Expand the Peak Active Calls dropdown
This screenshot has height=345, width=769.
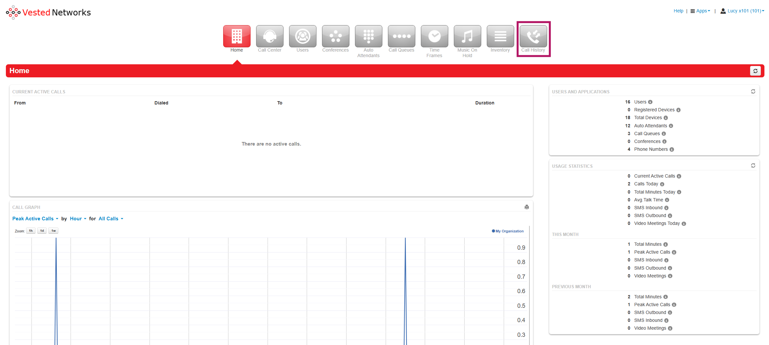click(x=35, y=219)
